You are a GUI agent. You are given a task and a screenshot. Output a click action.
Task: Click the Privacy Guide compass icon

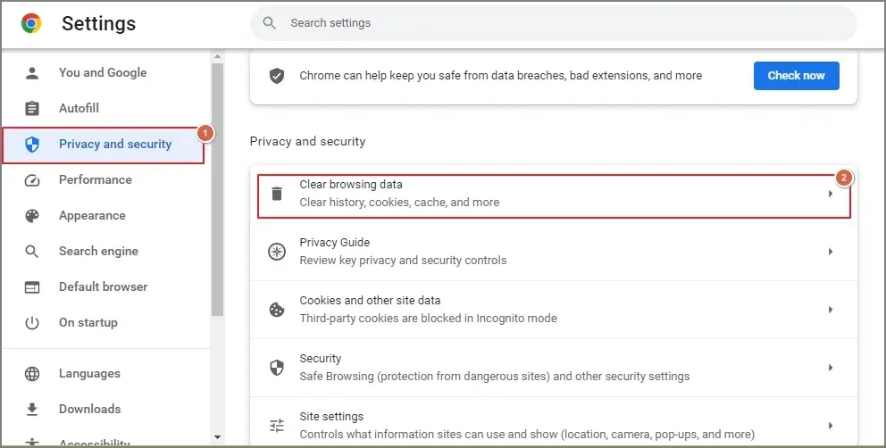click(276, 252)
